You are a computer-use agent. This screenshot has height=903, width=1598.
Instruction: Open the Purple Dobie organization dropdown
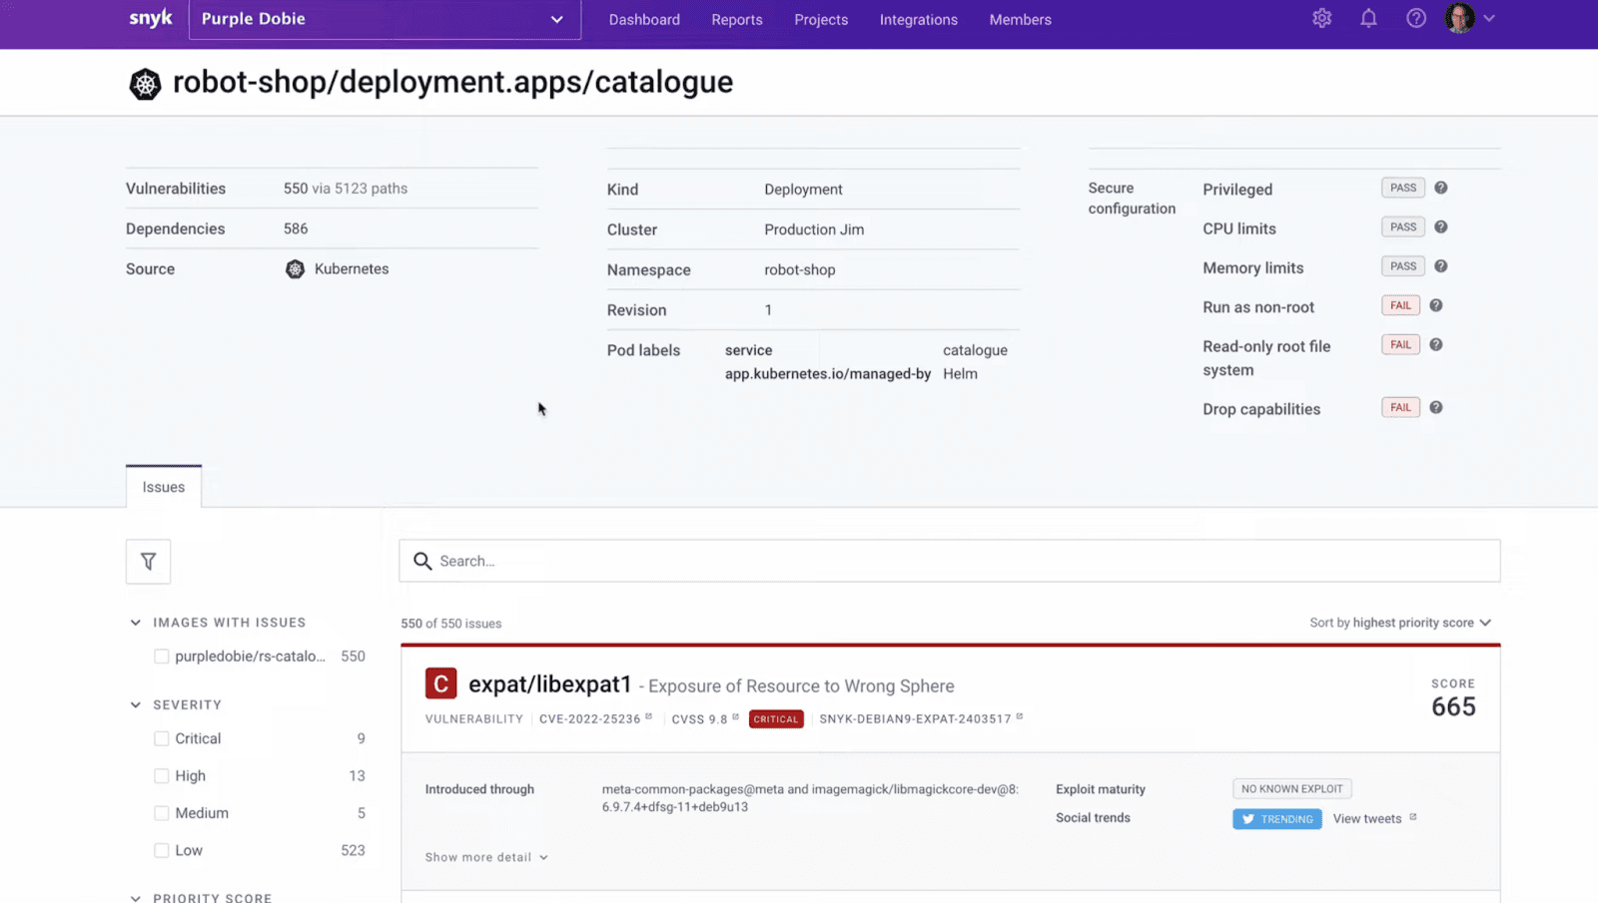click(x=385, y=19)
